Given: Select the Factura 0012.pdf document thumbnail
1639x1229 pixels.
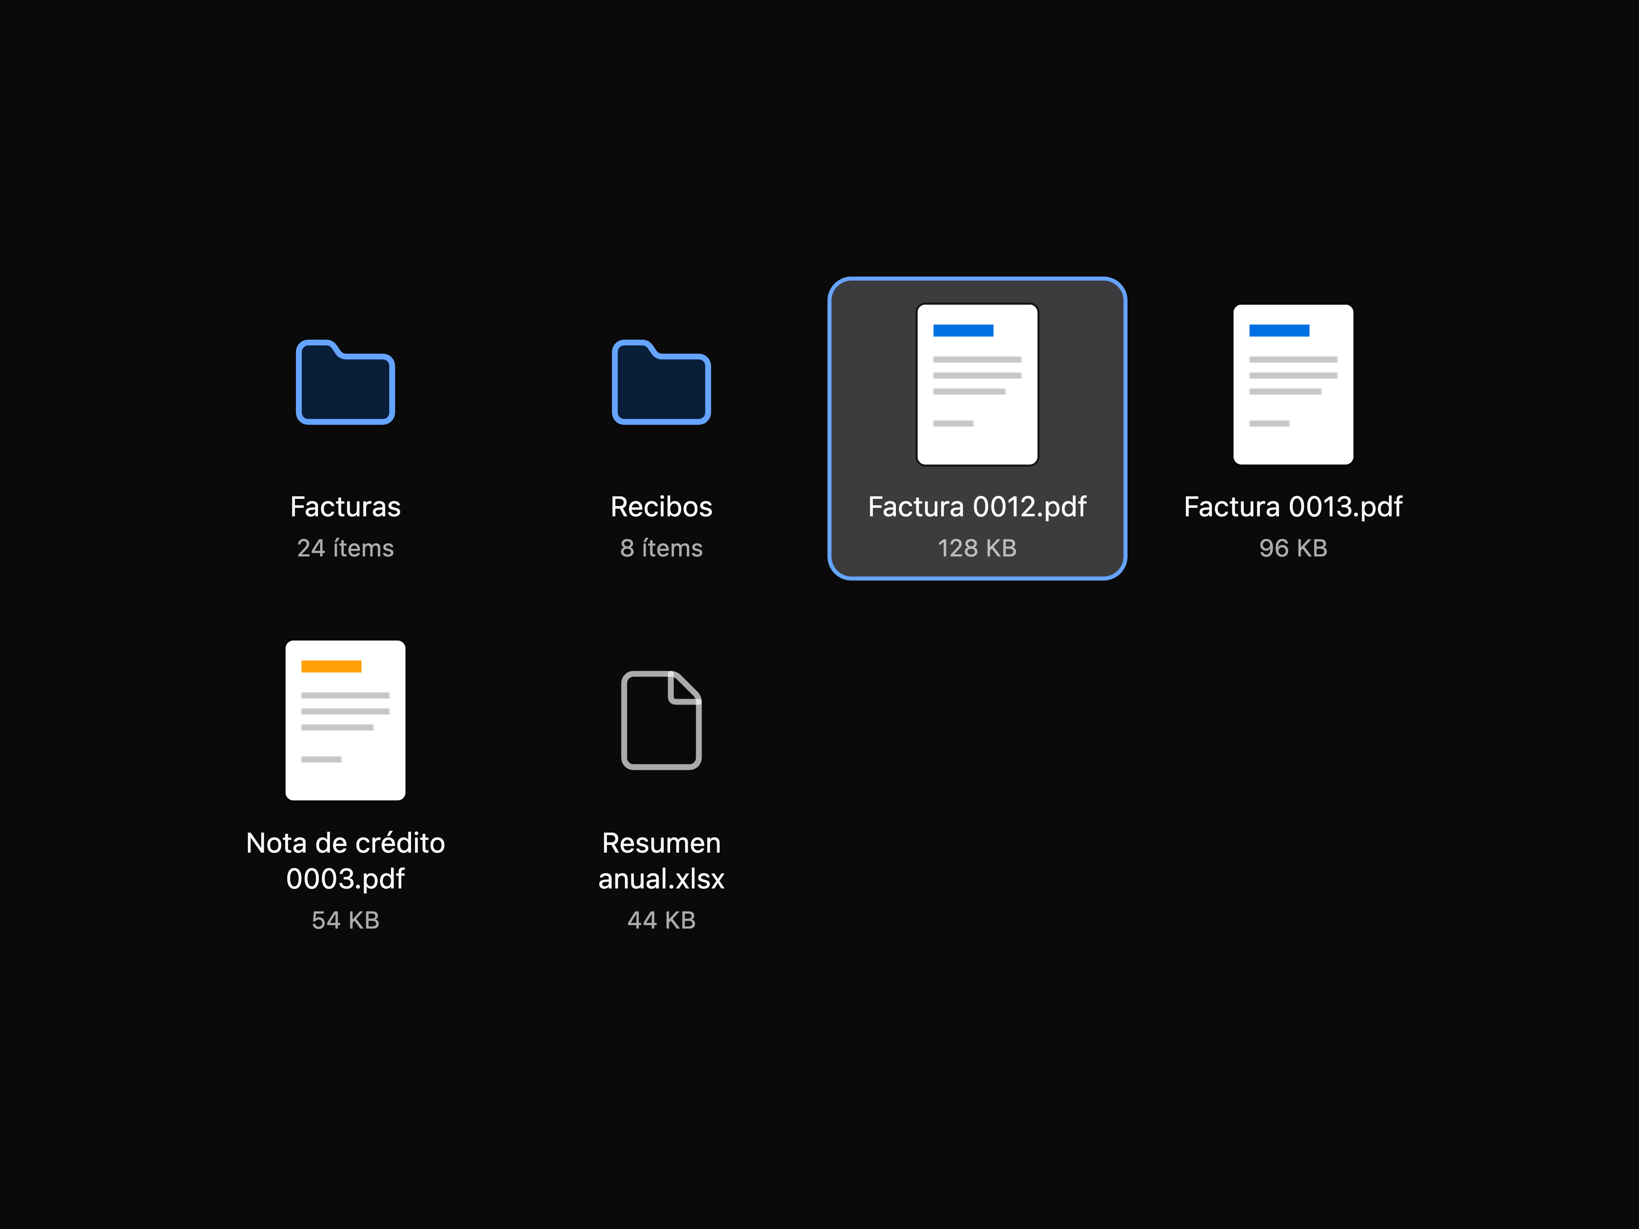Looking at the screenshot, I should [x=977, y=384].
